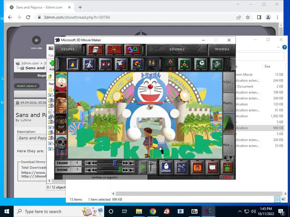Click the FRAME number field
The width and height of the screenshot is (290, 217).
point(76,163)
